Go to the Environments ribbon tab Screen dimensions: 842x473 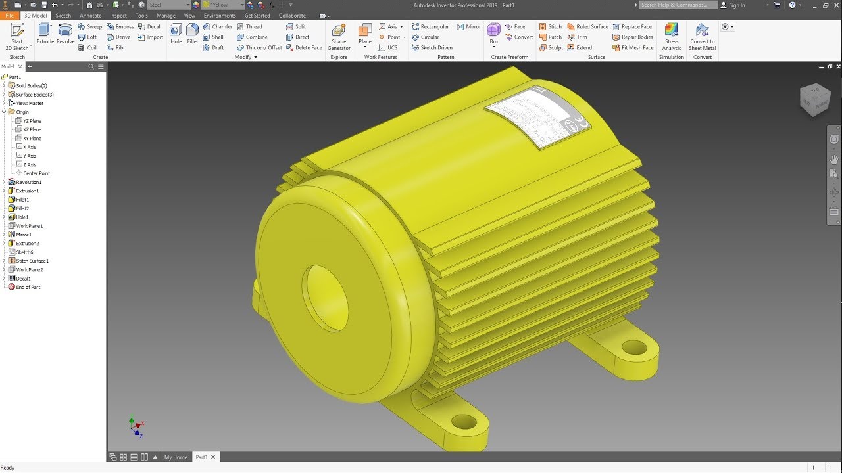220,16
